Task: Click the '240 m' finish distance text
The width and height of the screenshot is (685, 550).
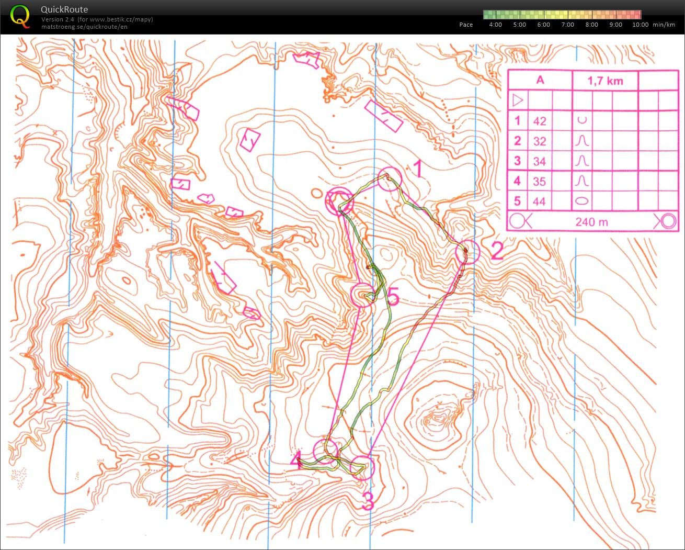Action: (x=591, y=222)
